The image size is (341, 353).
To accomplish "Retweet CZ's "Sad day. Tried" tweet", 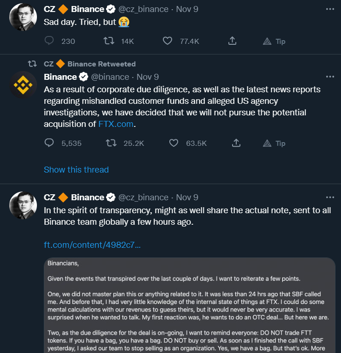I will [109, 41].
